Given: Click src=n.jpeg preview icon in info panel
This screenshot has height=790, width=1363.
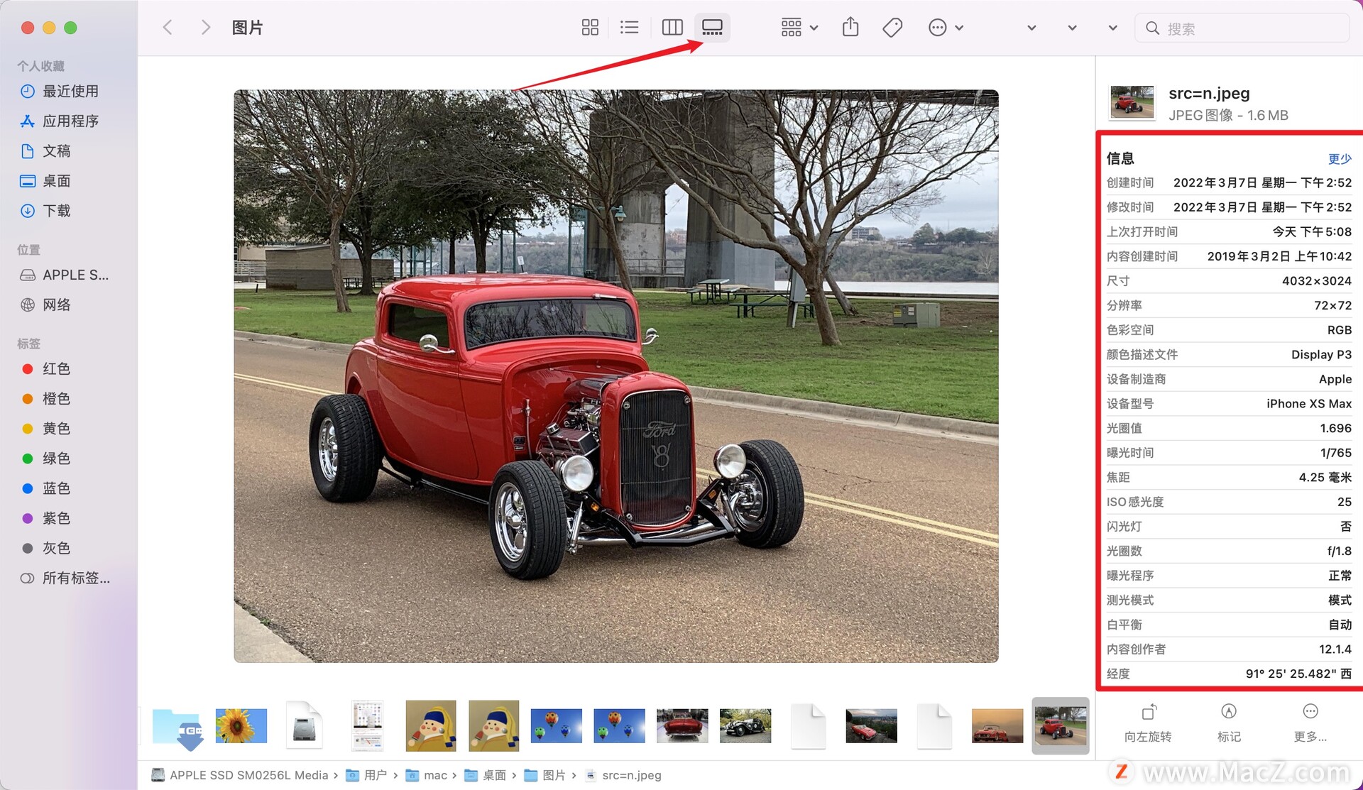Looking at the screenshot, I should click(1132, 103).
